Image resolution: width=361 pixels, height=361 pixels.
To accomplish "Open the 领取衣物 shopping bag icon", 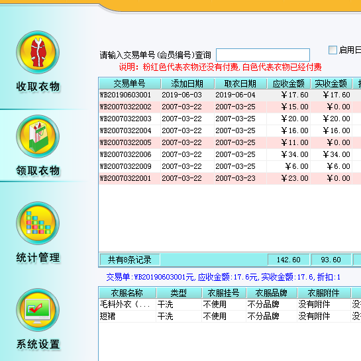I will (38, 136).
